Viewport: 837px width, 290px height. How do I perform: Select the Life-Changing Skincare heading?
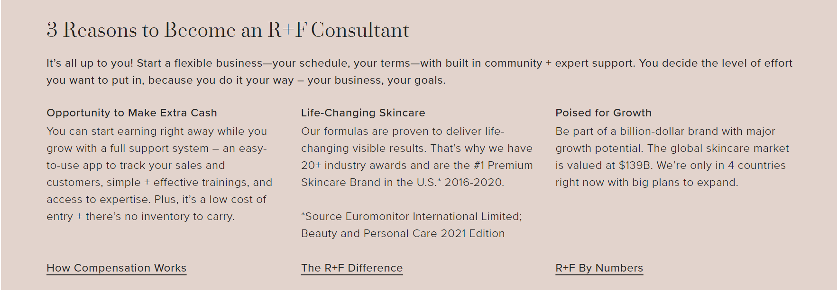coord(363,113)
